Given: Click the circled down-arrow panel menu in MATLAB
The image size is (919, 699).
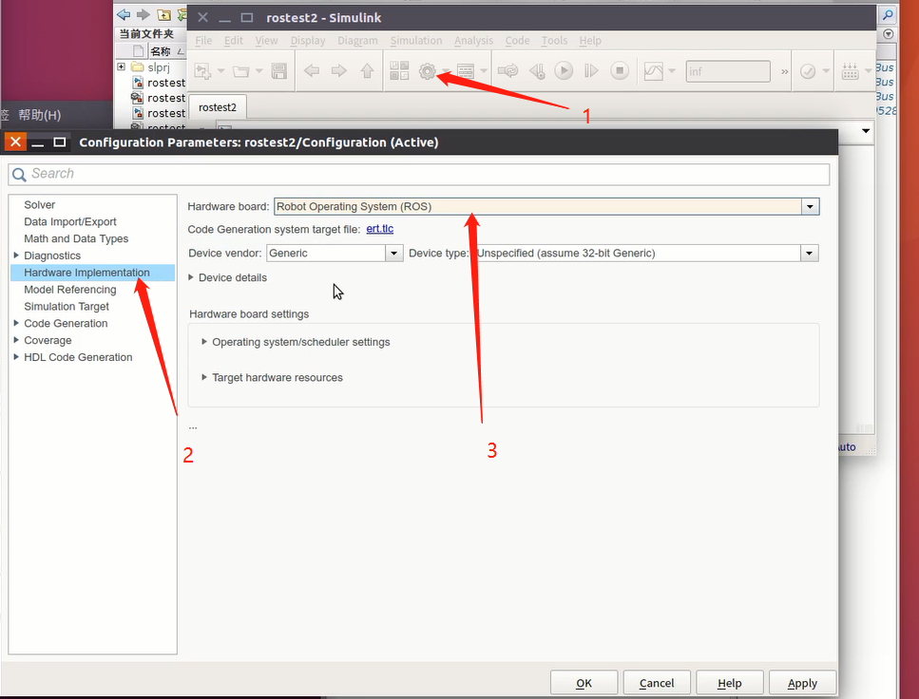Looking at the screenshot, I should (x=889, y=34).
